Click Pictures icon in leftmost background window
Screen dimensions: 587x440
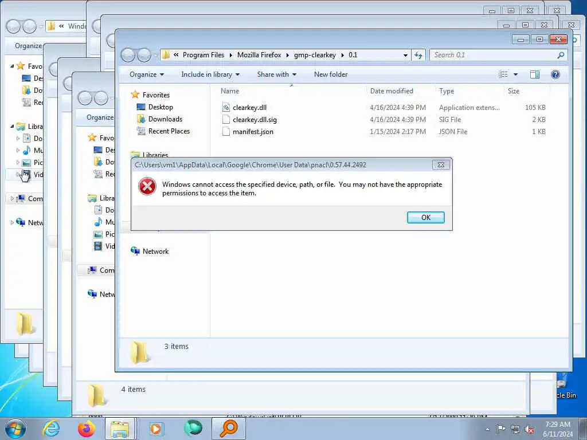click(x=26, y=162)
